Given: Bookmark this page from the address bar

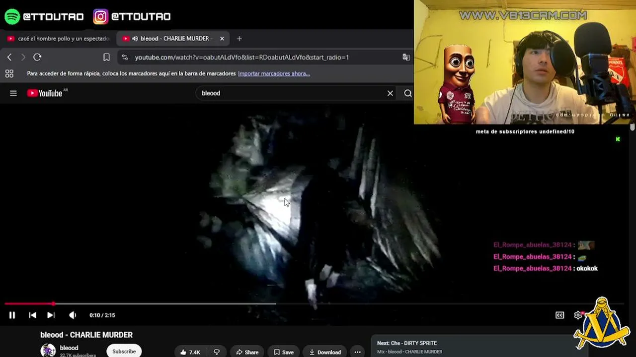Looking at the screenshot, I should [x=106, y=57].
